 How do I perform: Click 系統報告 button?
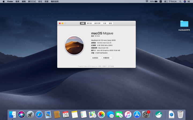(x=96, y=58)
